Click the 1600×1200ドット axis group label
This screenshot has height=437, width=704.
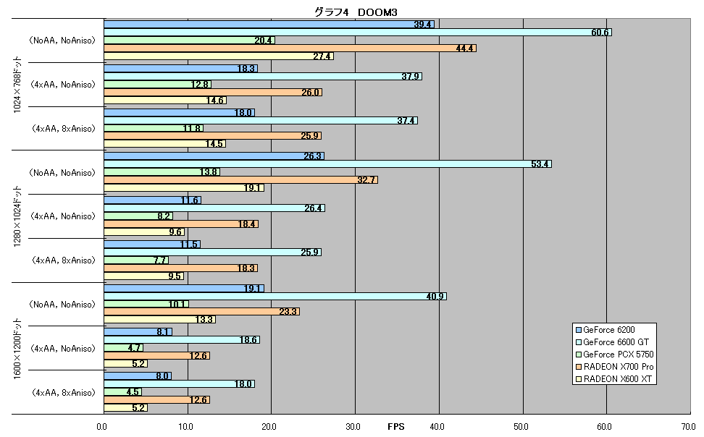pos(17,349)
